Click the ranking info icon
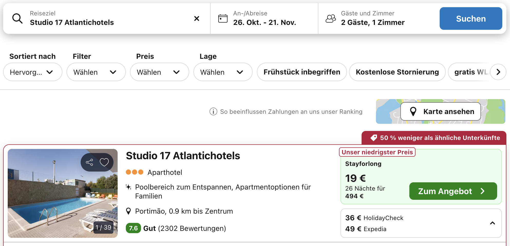The height and width of the screenshot is (246, 510). point(213,112)
